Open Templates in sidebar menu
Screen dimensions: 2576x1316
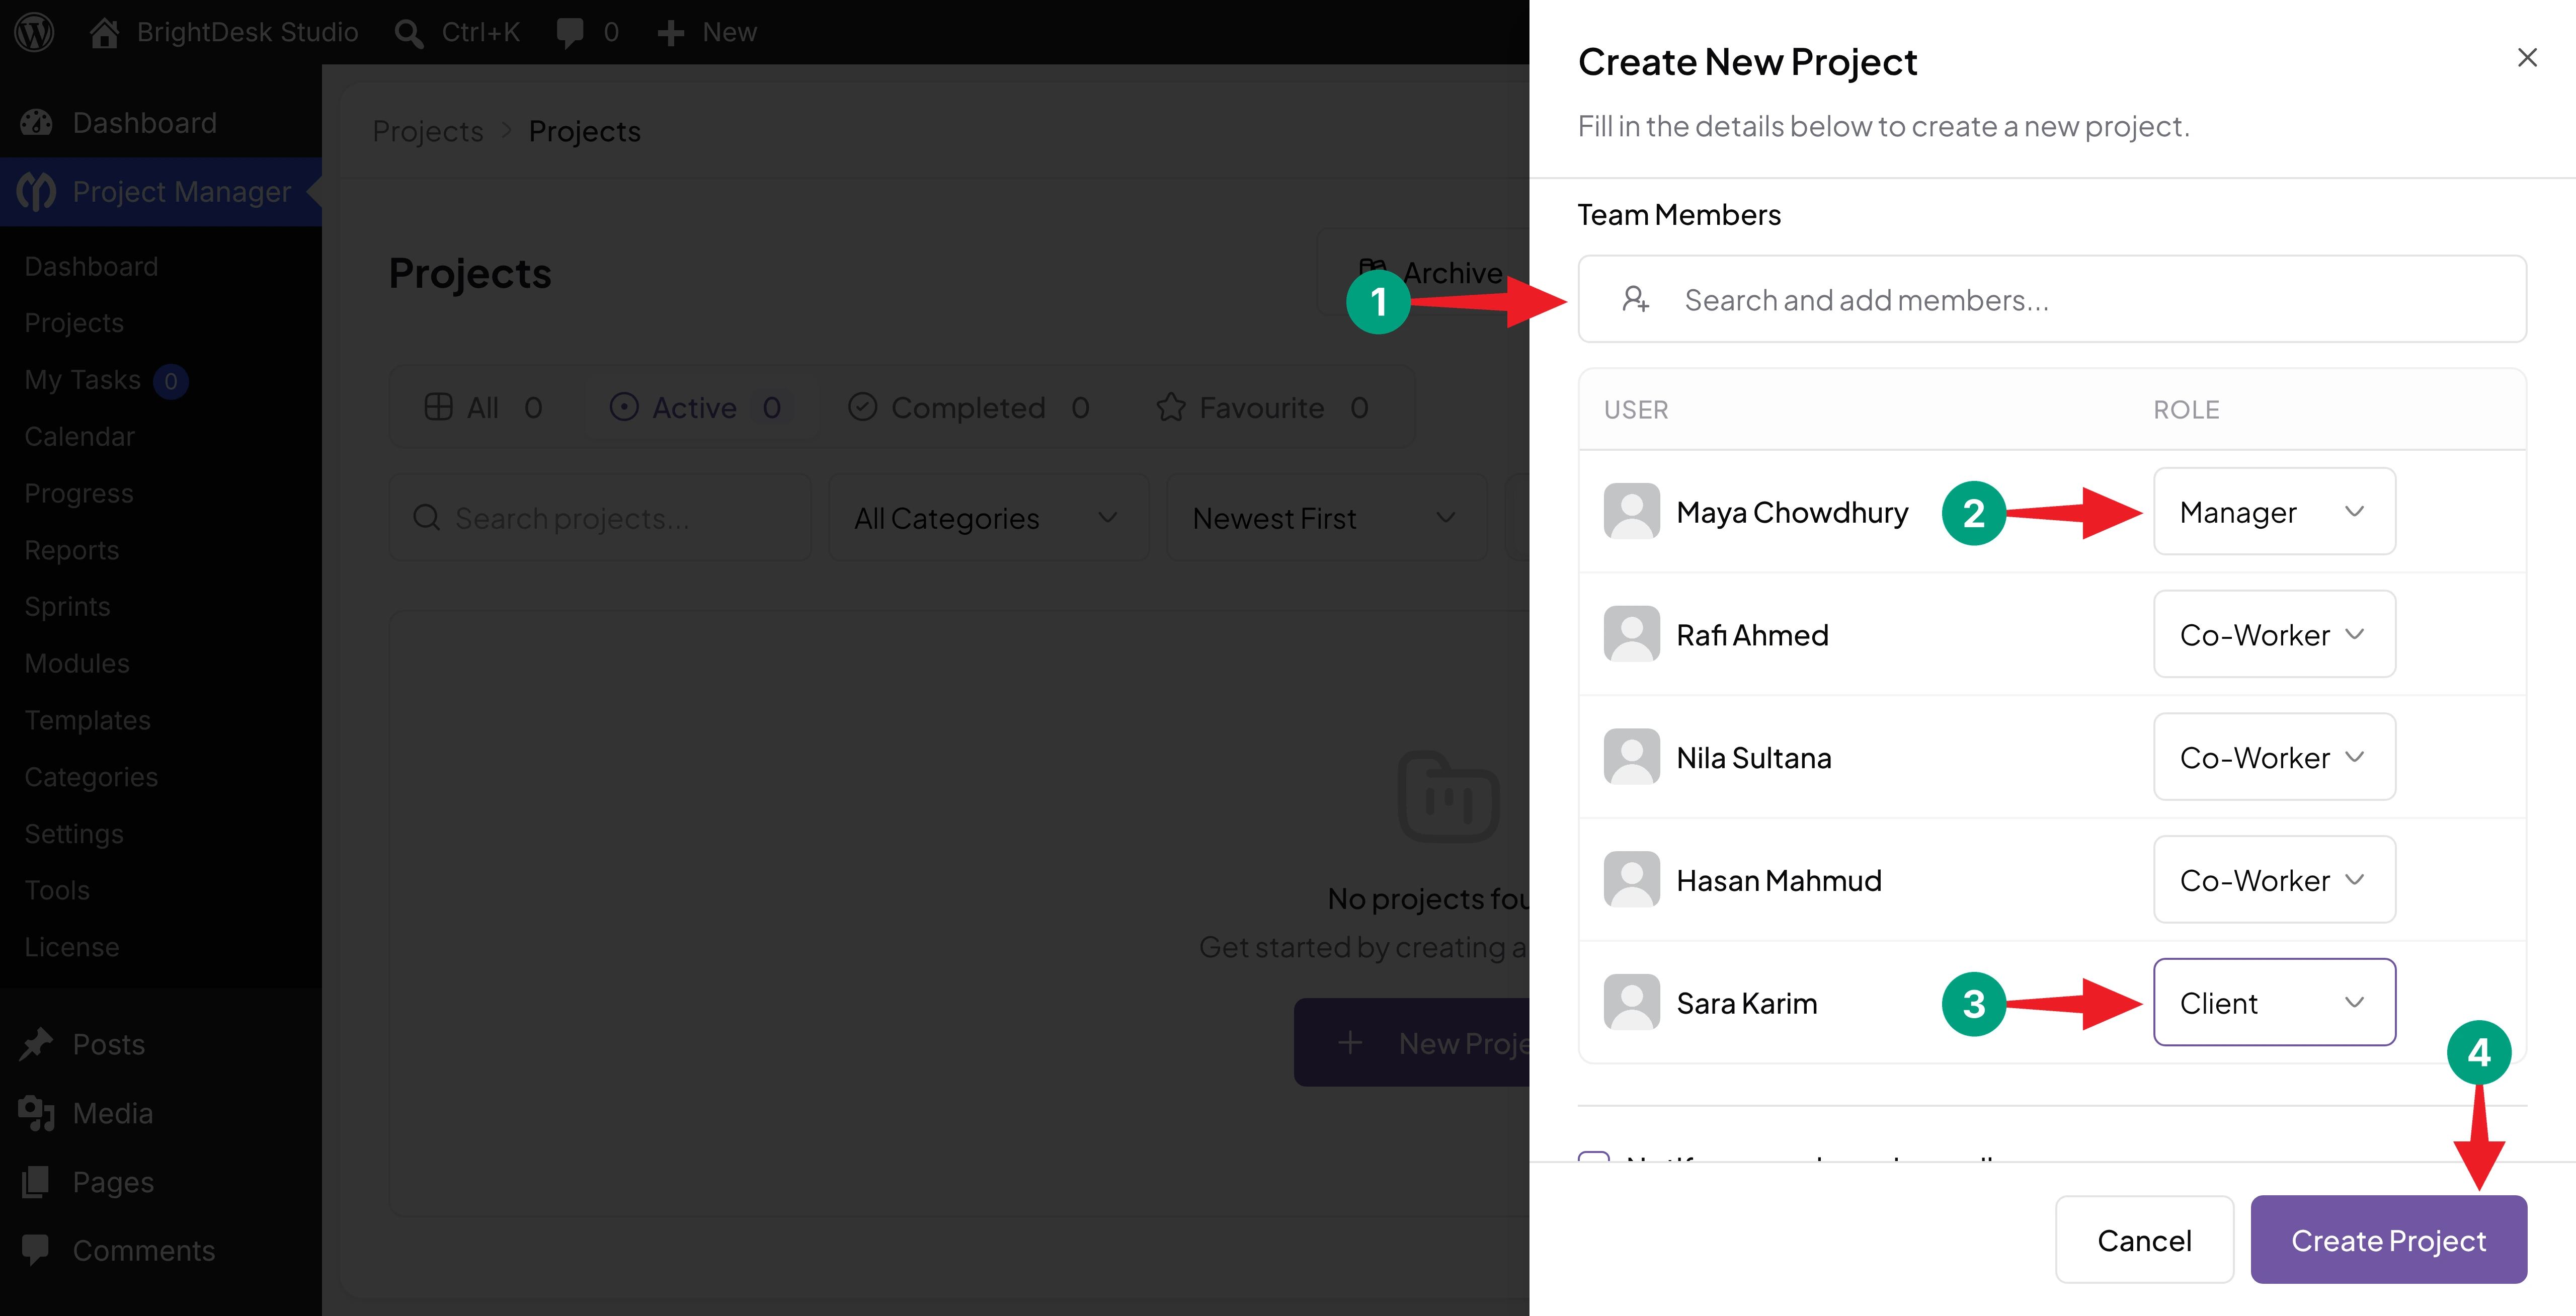coord(87,720)
